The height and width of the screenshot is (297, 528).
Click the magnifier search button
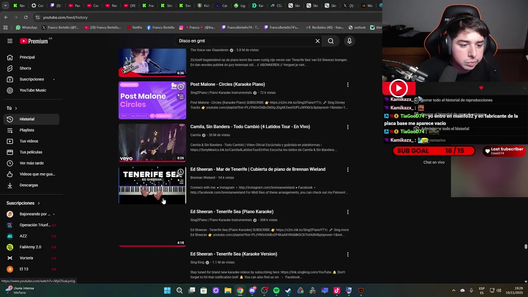(331, 41)
